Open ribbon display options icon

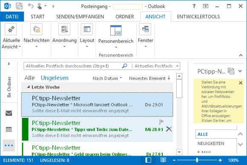pyautogui.click(x=205, y=6)
